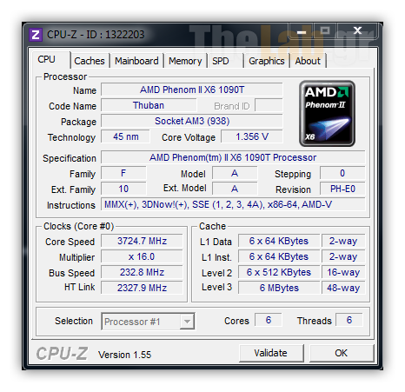Click the Level 2 associativity 16-way

tap(343, 272)
